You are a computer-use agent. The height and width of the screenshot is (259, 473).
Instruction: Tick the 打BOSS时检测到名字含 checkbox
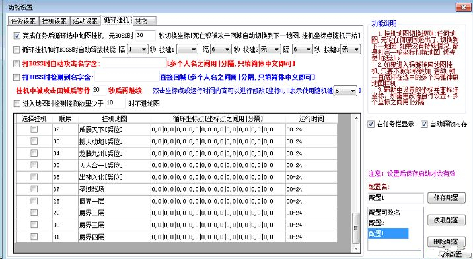[x=17, y=77]
